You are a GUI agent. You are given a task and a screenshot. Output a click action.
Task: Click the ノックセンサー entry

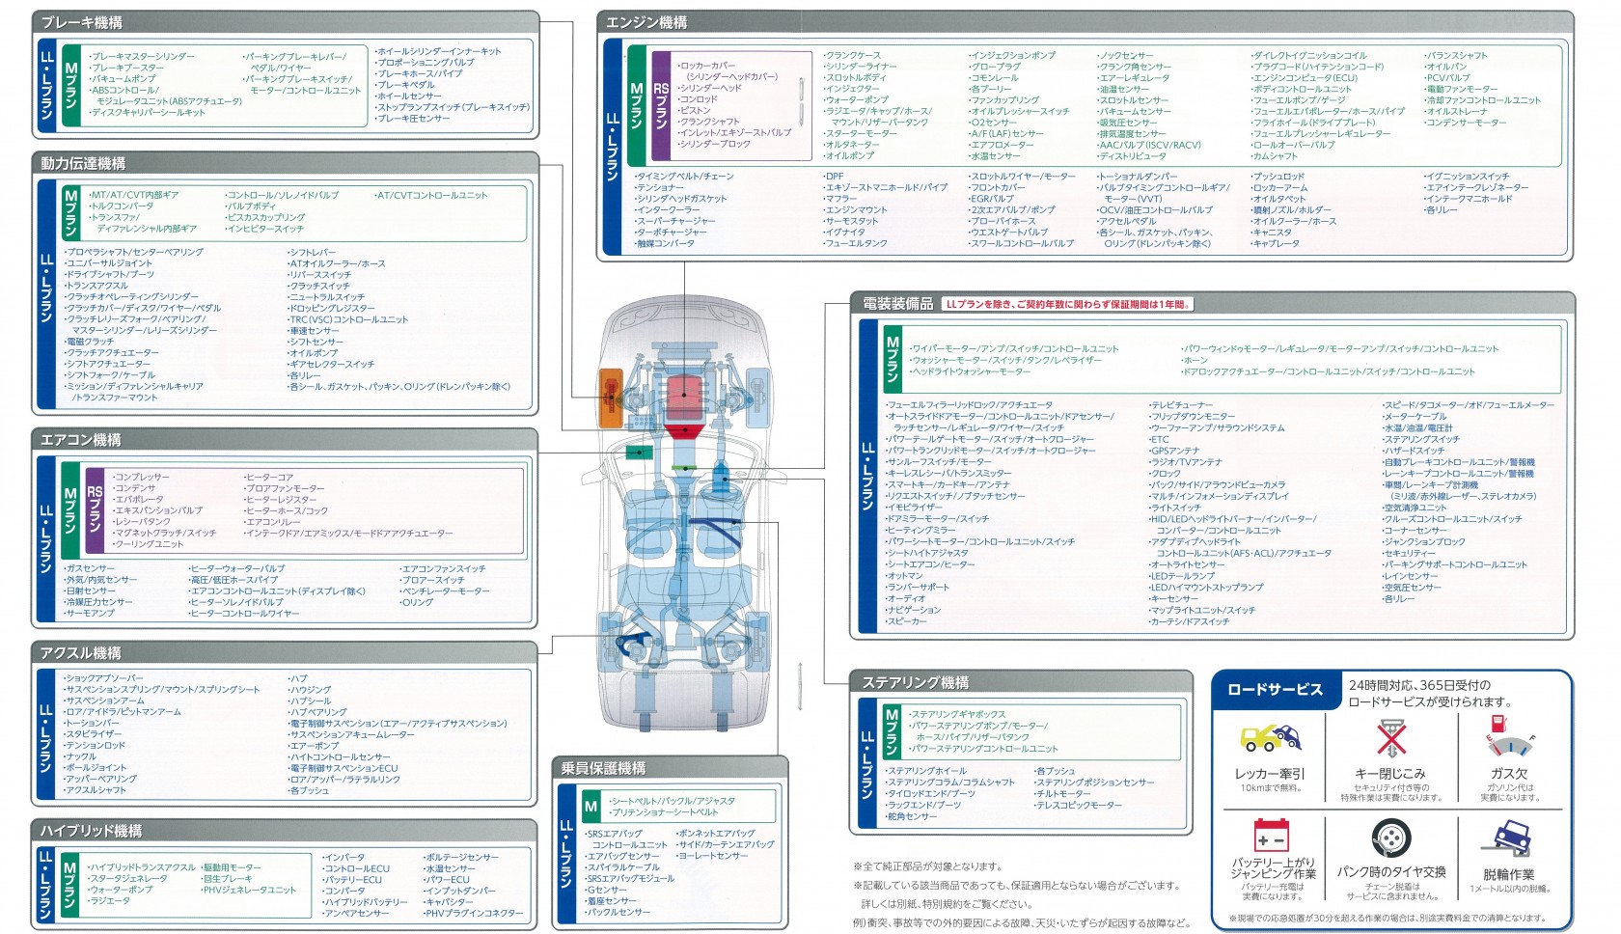pyautogui.click(x=1124, y=56)
